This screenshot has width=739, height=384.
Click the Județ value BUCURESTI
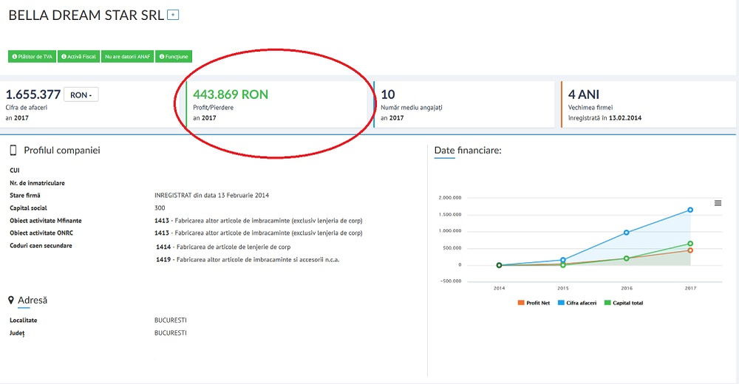pyautogui.click(x=171, y=332)
